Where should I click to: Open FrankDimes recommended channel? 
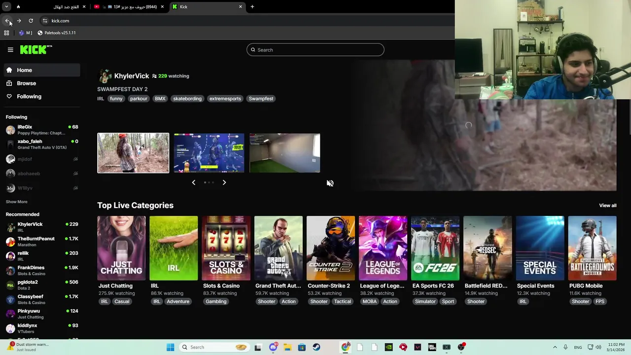(x=42, y=270)
